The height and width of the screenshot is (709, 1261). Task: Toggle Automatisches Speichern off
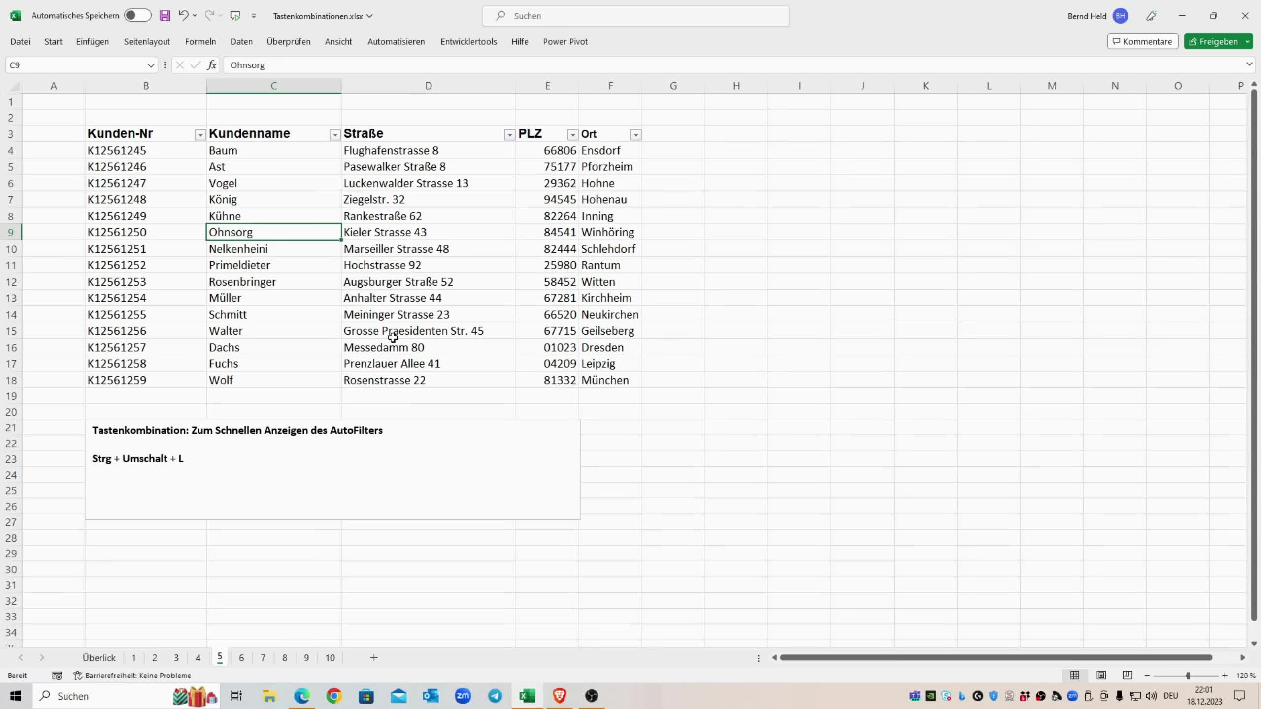[137, 15]
